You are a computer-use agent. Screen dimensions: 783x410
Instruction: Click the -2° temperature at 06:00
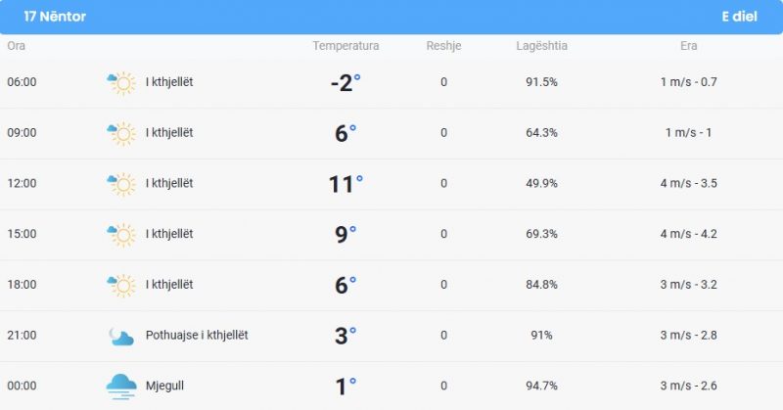tap(345, 82)
